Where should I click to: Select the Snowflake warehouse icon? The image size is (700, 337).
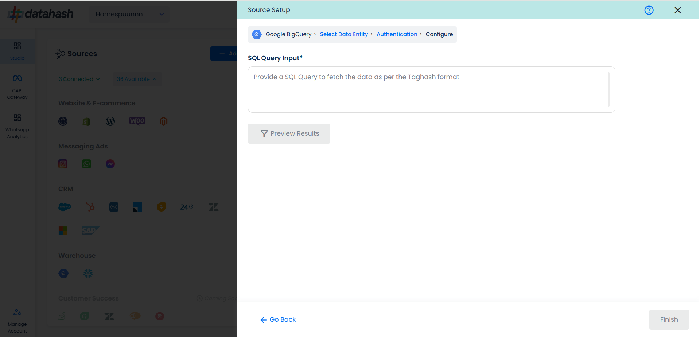88,273
